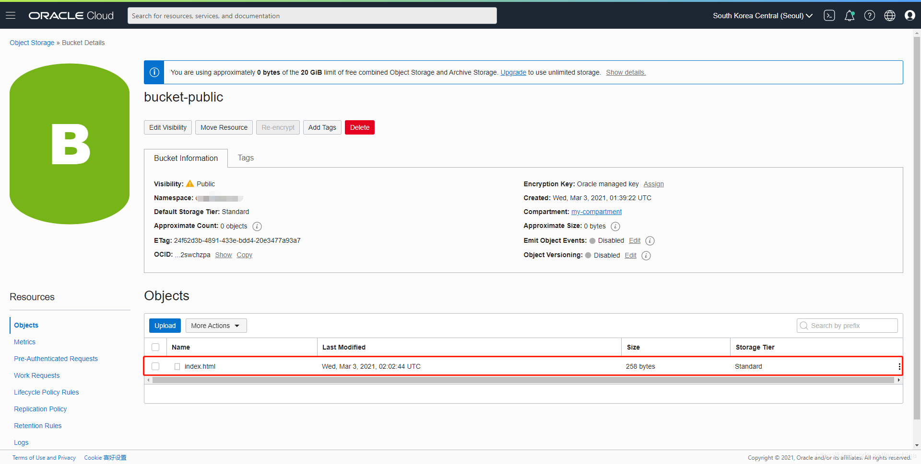Click the info icon in storage banner

pos(154,72)
